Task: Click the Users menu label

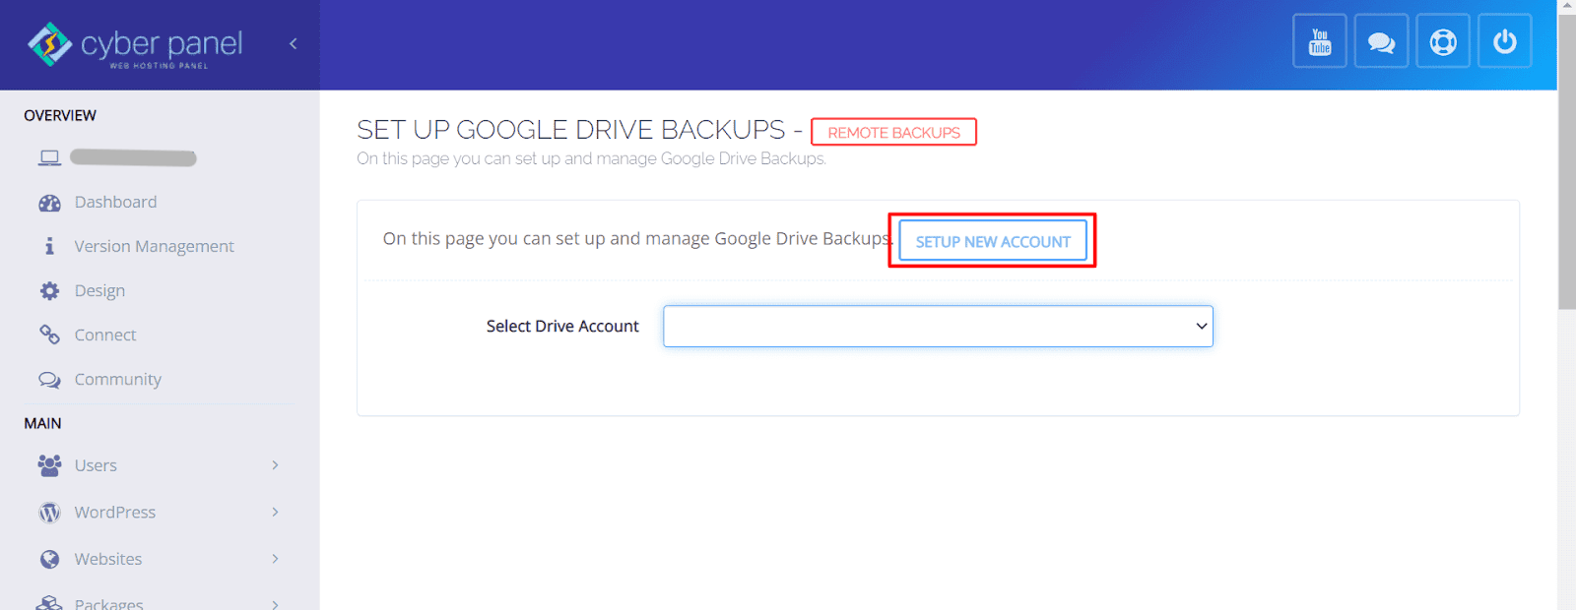Action: pyautogui.click(x=96, y=465)
